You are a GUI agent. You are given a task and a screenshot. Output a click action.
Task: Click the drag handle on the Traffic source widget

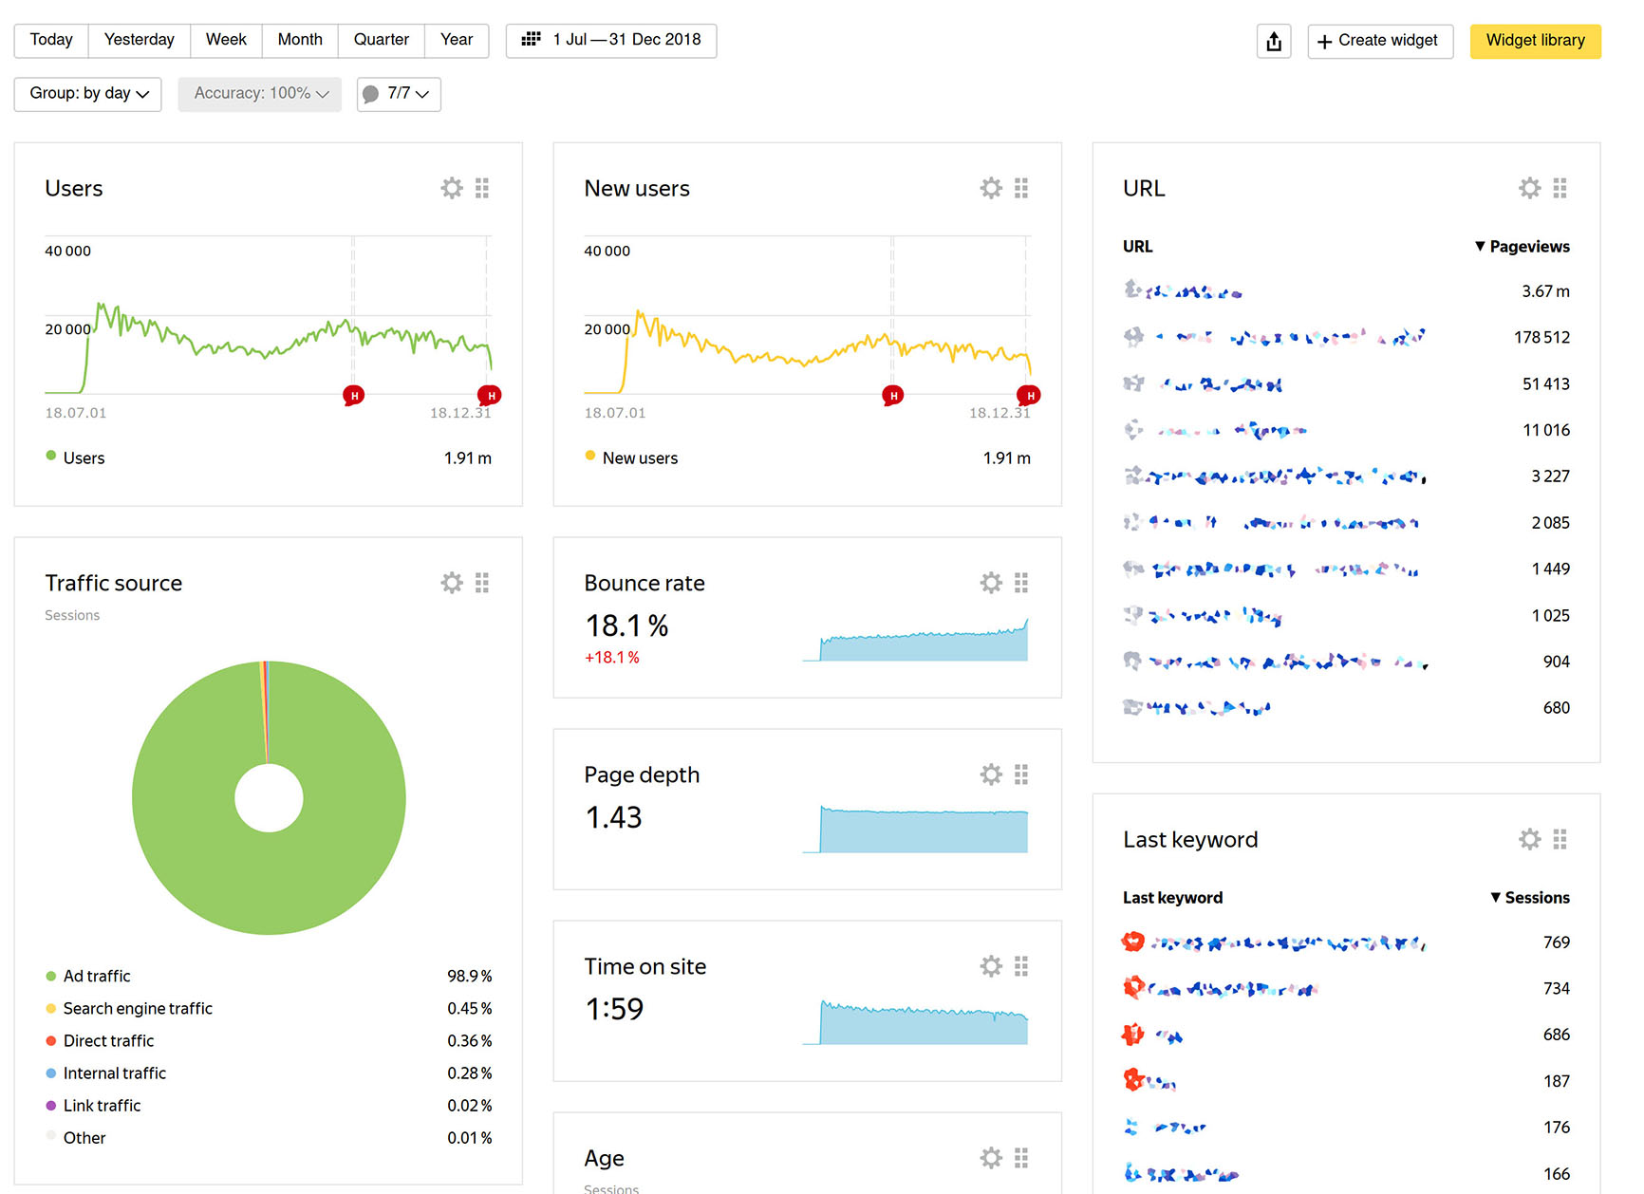coord(481,582)
